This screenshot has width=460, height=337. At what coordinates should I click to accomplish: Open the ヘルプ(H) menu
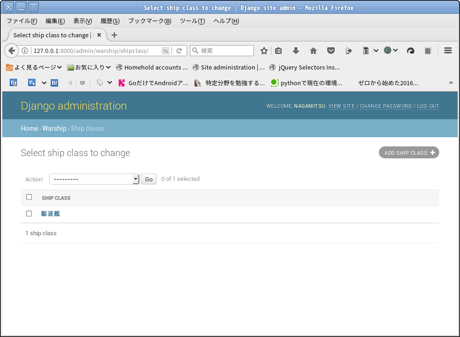pyautogui.click(x=226, y=21)
